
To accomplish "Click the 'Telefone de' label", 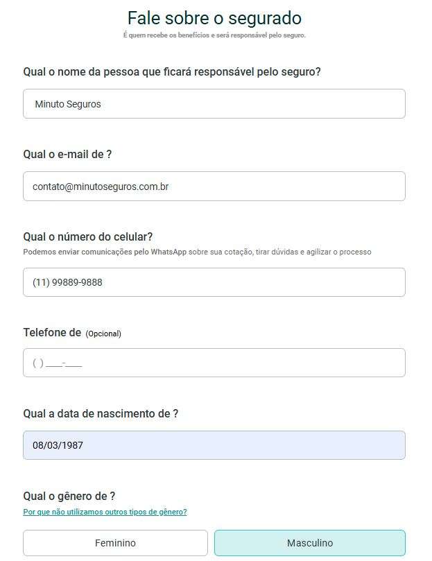I will [52, 332].
